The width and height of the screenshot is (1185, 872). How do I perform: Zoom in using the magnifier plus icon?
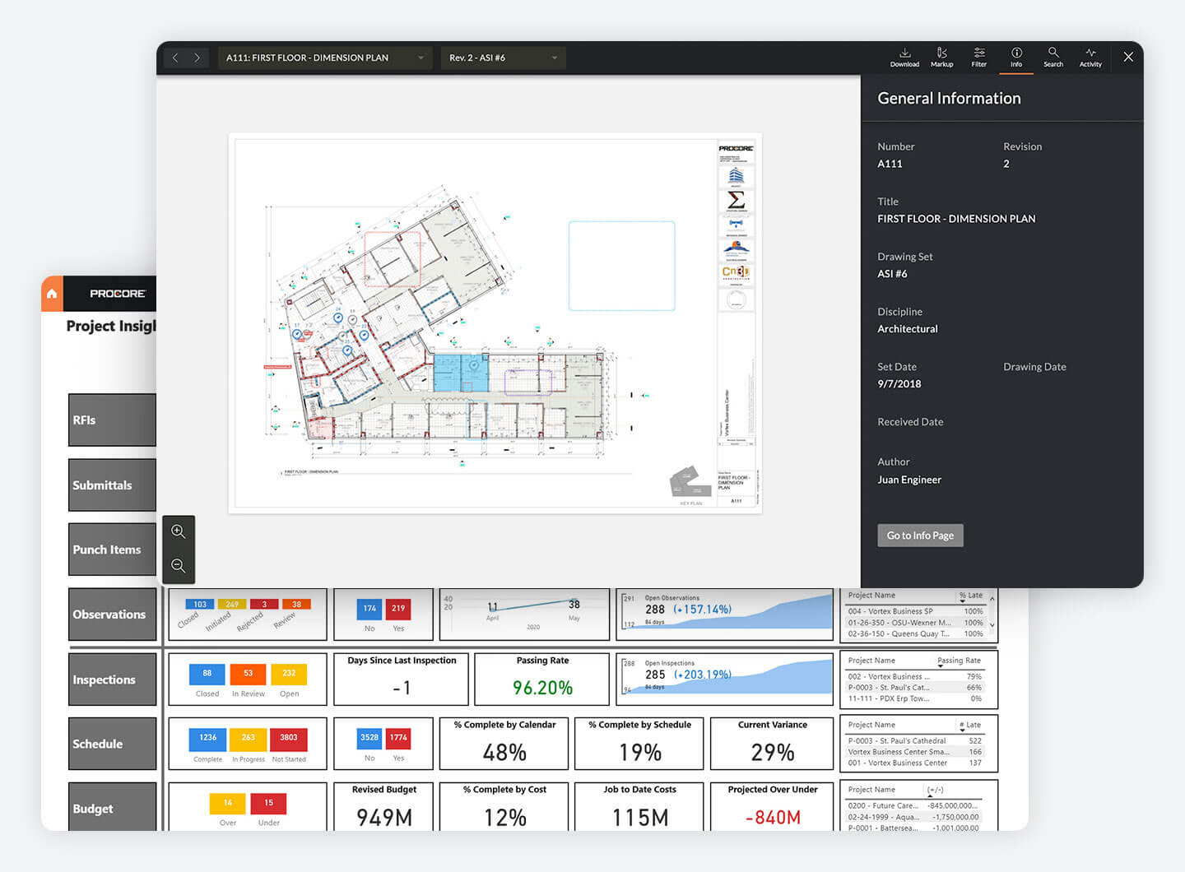[x=179, y=532]
